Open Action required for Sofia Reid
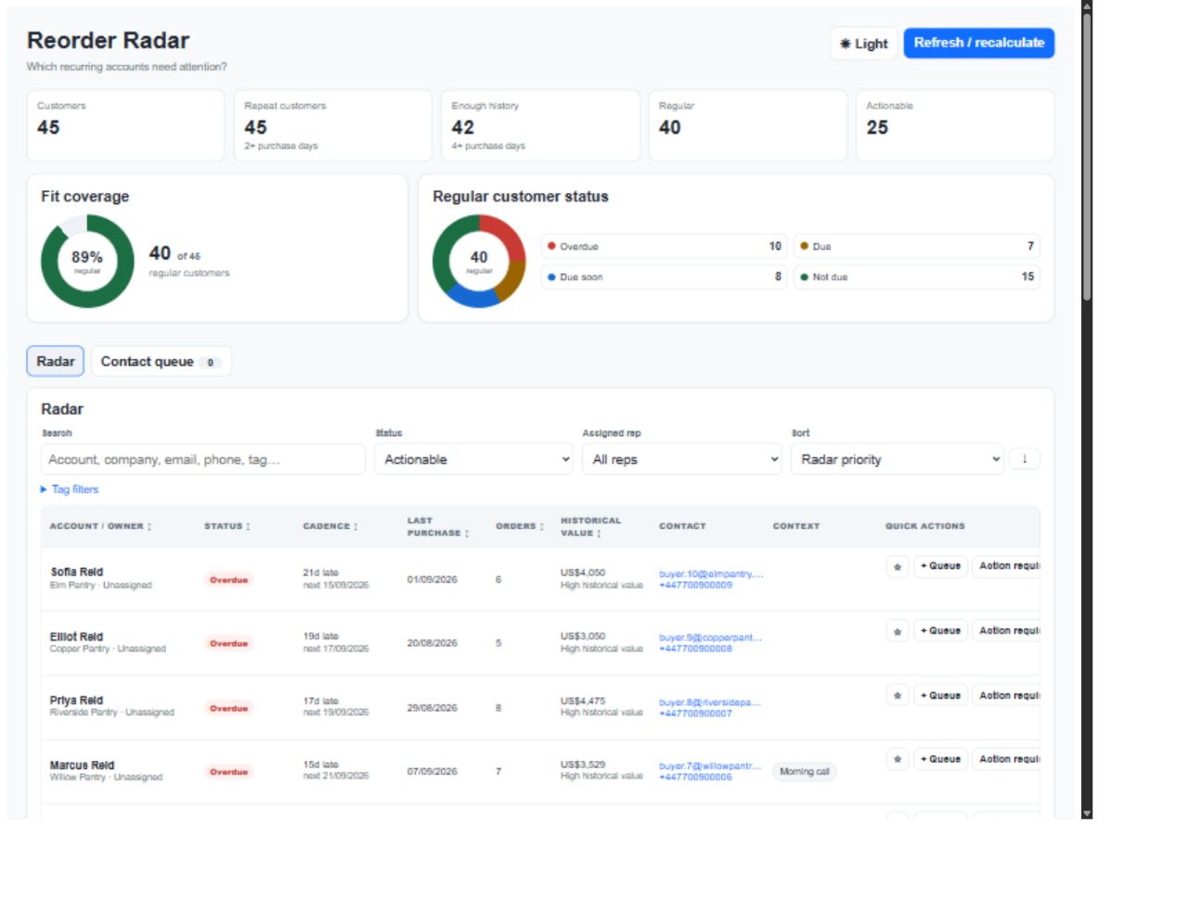Image resolution: width=1202 pixels, height=901 pixels. point(1006,566)
